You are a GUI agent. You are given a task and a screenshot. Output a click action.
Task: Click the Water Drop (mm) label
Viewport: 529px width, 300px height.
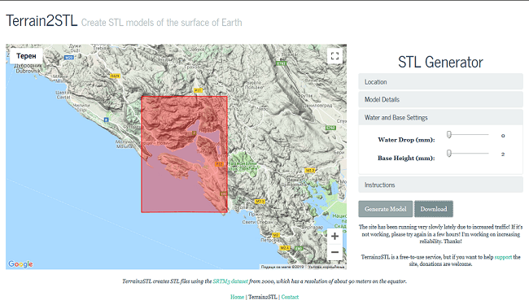pos(406,140)
